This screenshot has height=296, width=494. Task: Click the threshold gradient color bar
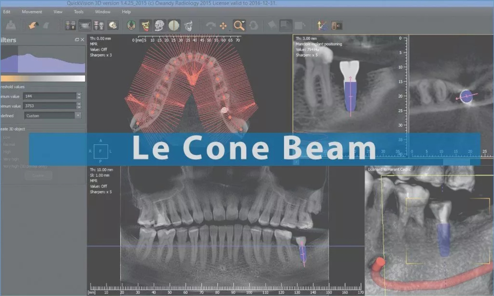42,78
